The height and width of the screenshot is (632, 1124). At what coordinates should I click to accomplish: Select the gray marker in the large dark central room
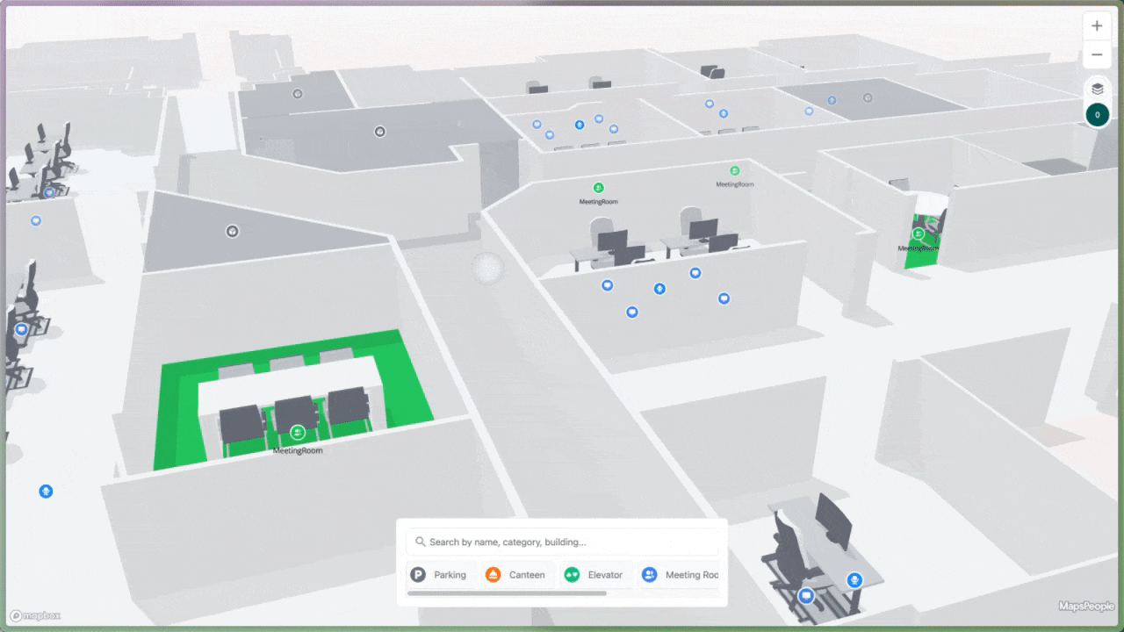point(380,132)
